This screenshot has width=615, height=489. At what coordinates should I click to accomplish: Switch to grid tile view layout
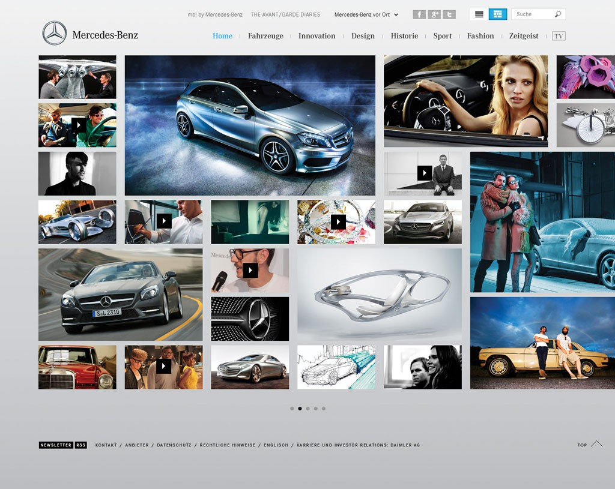click(x=497, y=14)
